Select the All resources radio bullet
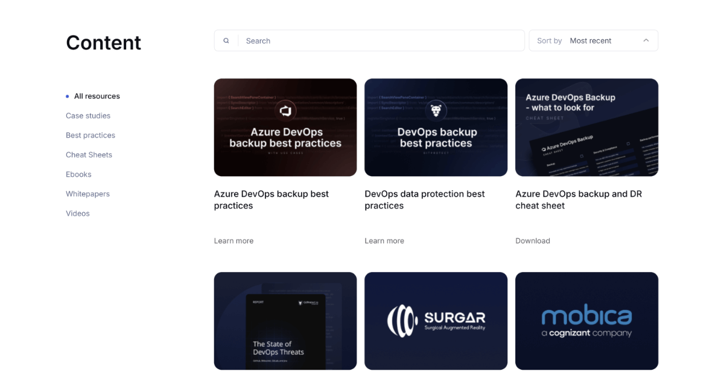The height and width of the screenshot is (380, 724). (x=66, y=95)
